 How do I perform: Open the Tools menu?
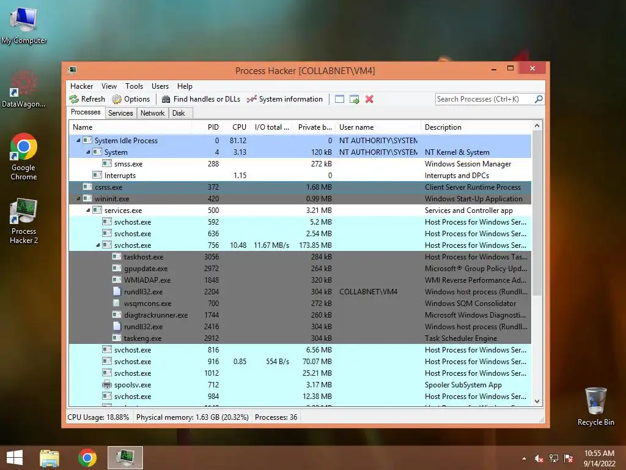click(x=134, y=86)
